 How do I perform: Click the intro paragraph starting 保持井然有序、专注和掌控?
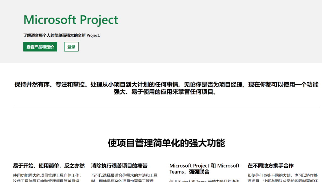pos(94,85)
